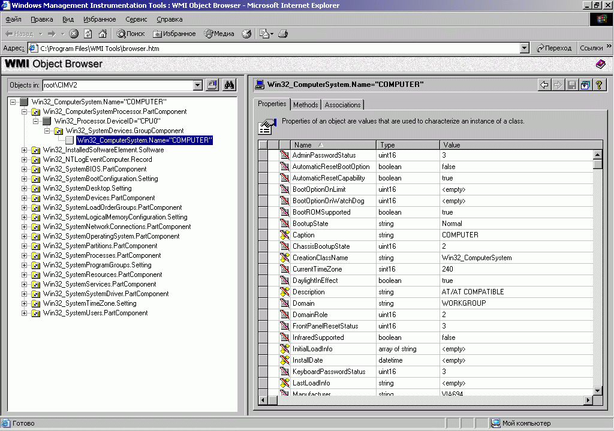614x431 pixels.
Task: Sort by the Name column header
Action: 333,145
